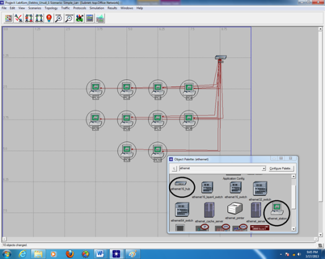Select the ethernet16_hub palette item
325x259 pixels.
pos(181,185)
